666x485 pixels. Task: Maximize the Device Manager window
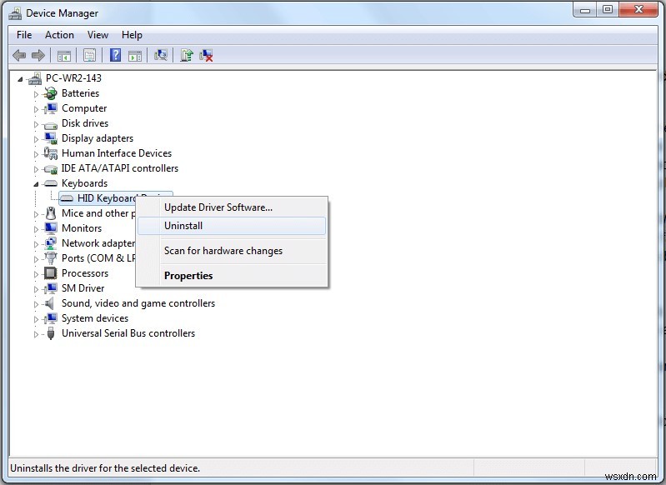(x=608, y=10)
